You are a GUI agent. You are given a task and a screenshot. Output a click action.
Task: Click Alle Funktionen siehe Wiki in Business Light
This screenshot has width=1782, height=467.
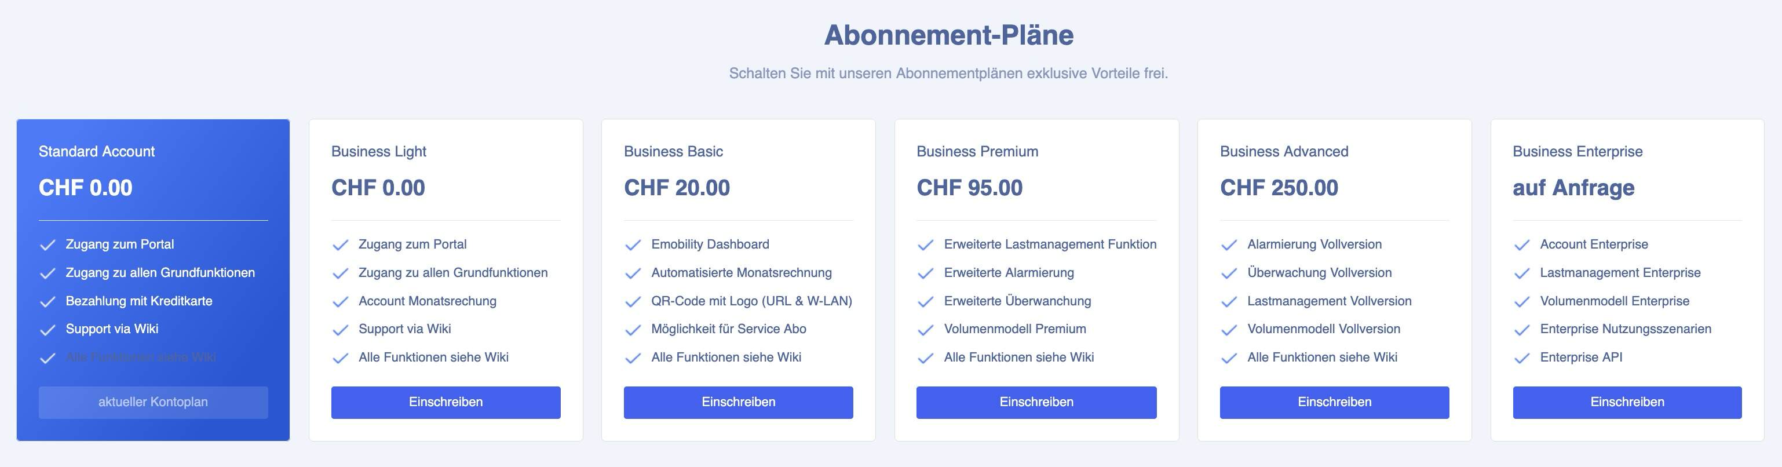(433, 357)
